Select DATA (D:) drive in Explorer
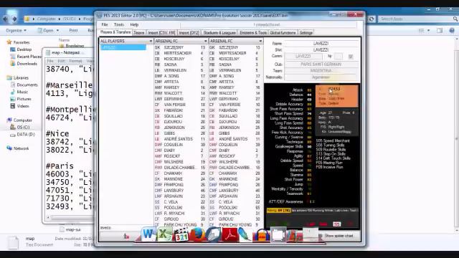 coord(26,134)
